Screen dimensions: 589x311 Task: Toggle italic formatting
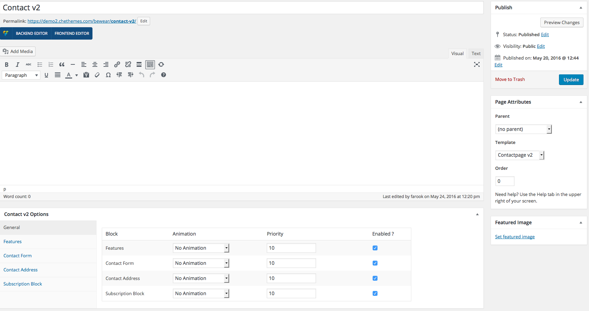point(18,64)
